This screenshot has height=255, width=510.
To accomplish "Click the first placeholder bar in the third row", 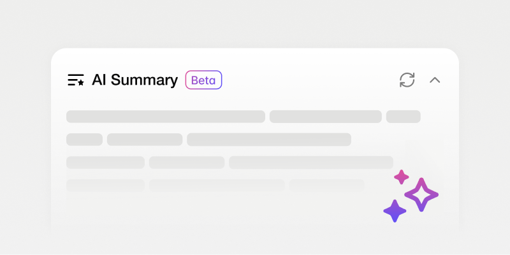I will coord(105,163).
